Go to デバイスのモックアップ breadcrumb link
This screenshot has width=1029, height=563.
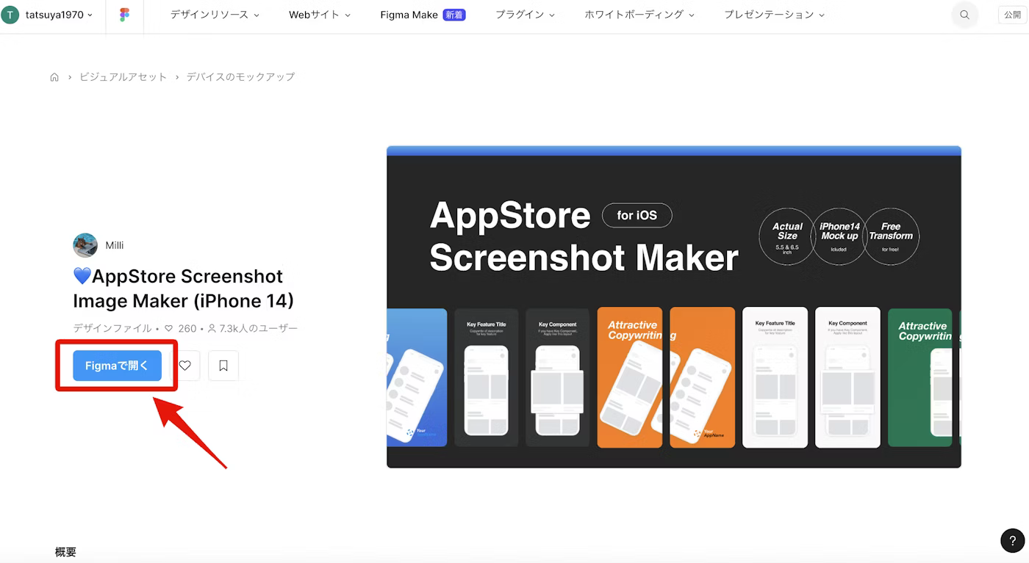pos(240,77)
